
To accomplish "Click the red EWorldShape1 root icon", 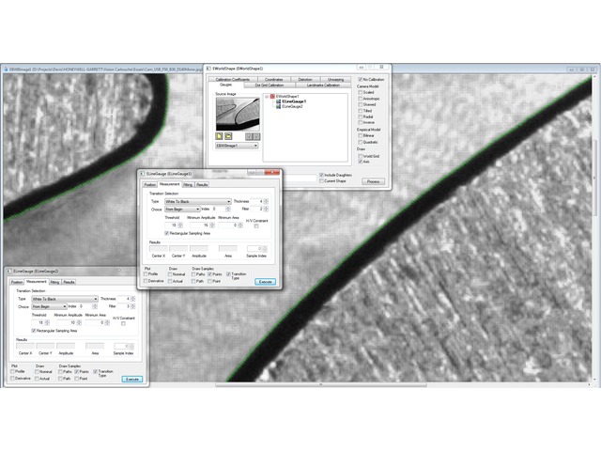I will point(273,96).
